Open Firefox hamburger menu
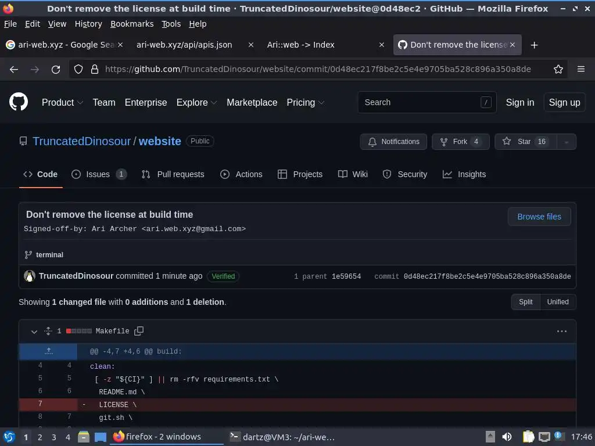 [x=581, y=69]
